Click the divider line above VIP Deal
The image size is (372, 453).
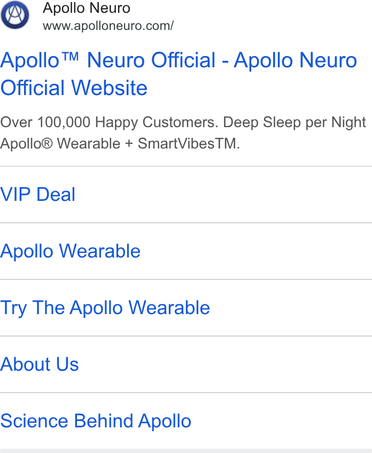coord(186,166)
